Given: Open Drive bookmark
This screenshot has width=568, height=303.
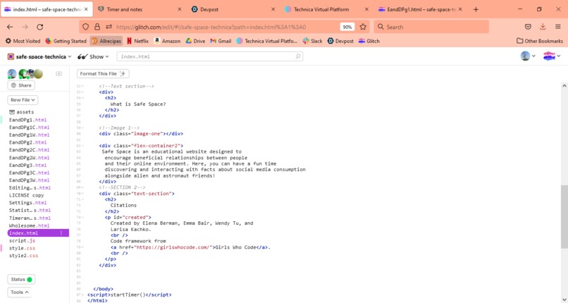Looking at the screenshot, I should point(196,41).
